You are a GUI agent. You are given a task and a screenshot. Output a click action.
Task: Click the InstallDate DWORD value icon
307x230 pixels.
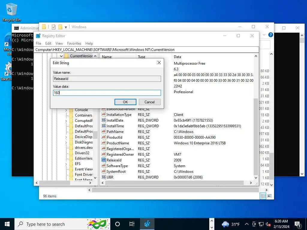click(x=103, y=120)
